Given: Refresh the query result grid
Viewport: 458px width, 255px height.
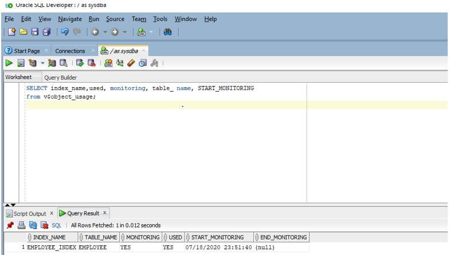Looking at the screenshot, I should tap(33, 225).
